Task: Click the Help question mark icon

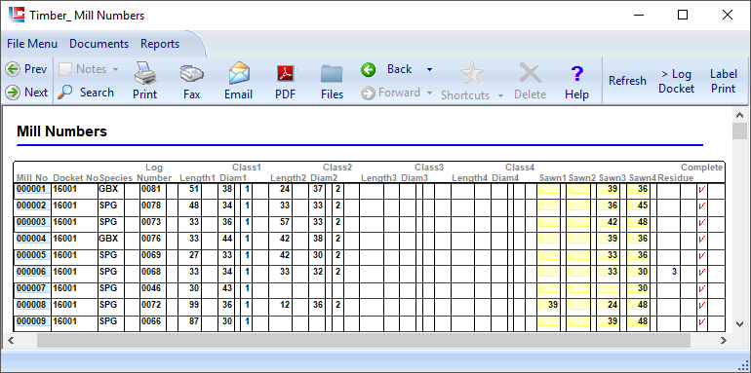Action: click(x=576, y=74)
